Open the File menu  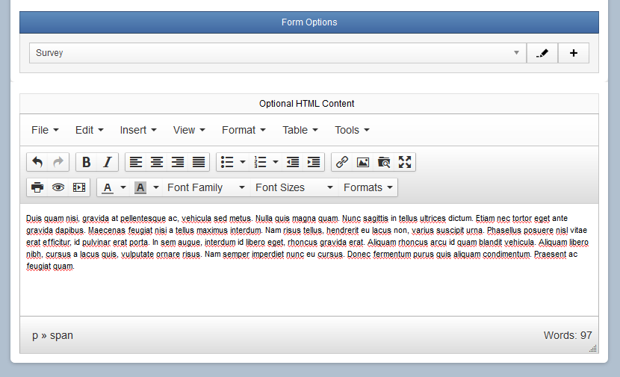pyautogui.click(x=45, y=130)
